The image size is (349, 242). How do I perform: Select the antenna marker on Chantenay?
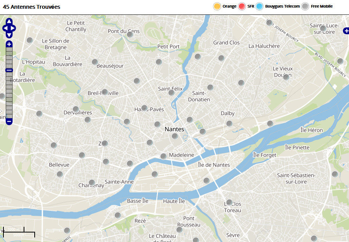91,183
